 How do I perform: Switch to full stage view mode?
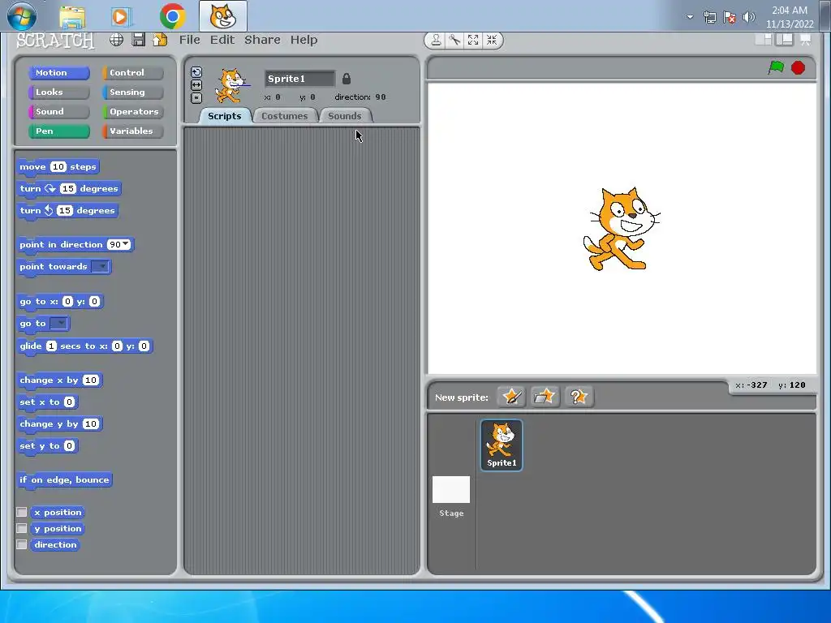click(785, 40)
